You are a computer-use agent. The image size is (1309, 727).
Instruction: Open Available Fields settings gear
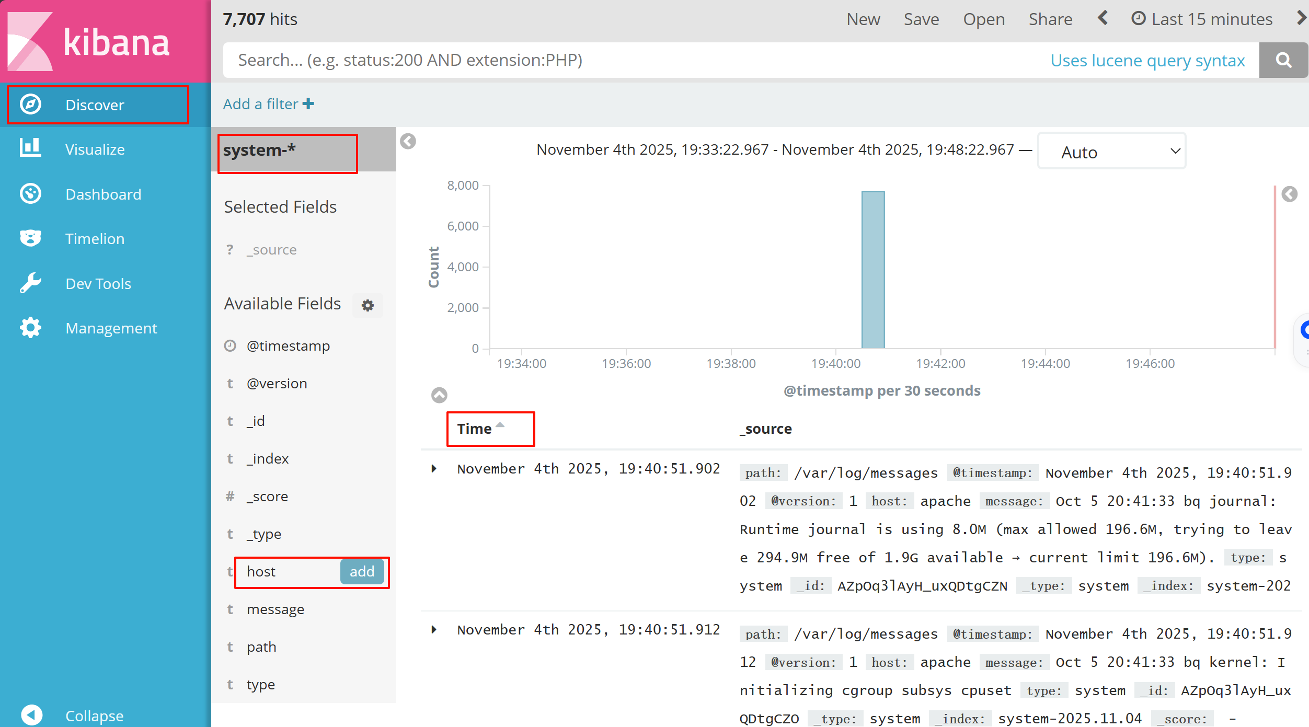(x=368, y=305)
